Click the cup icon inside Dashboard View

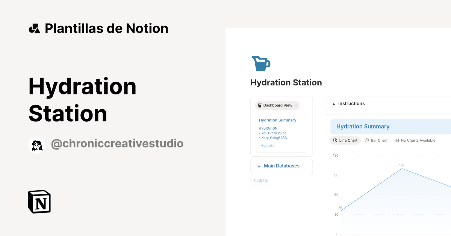coord(259,105)
